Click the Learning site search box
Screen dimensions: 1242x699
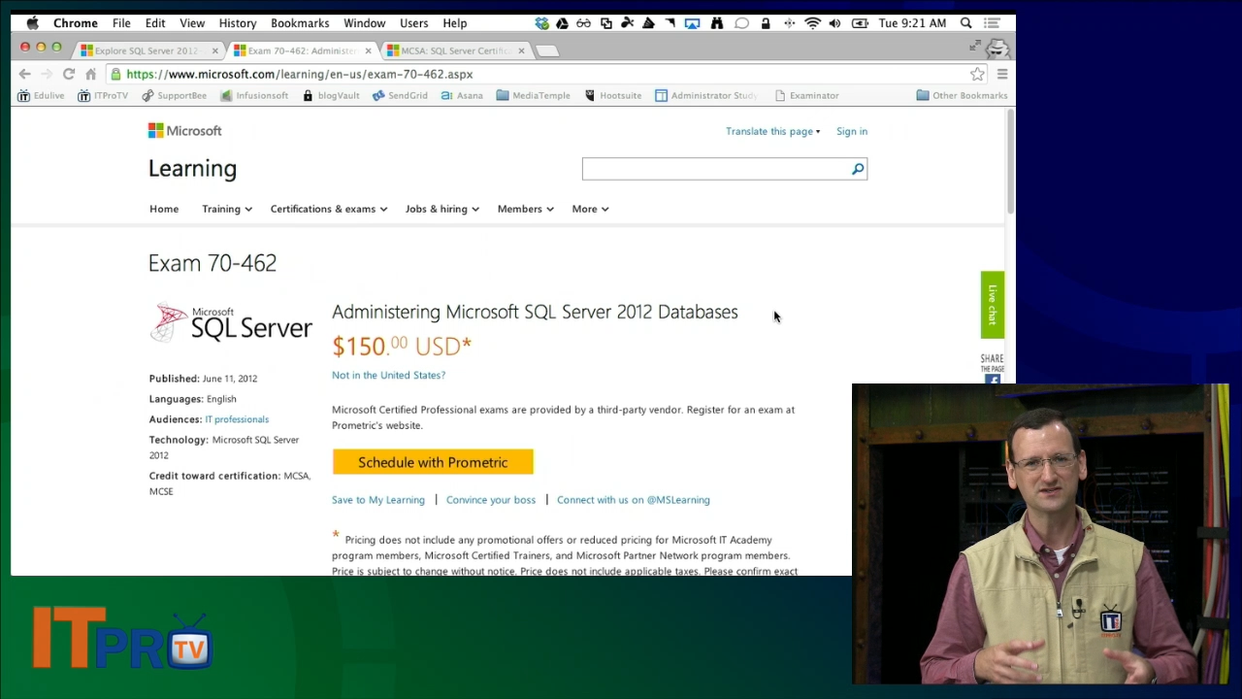click(x=716, y=169)
